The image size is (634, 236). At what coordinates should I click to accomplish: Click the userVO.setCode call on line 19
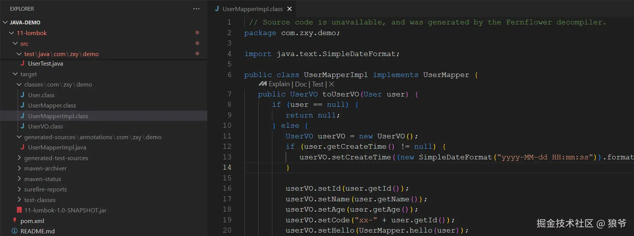(x=370, y=220)
